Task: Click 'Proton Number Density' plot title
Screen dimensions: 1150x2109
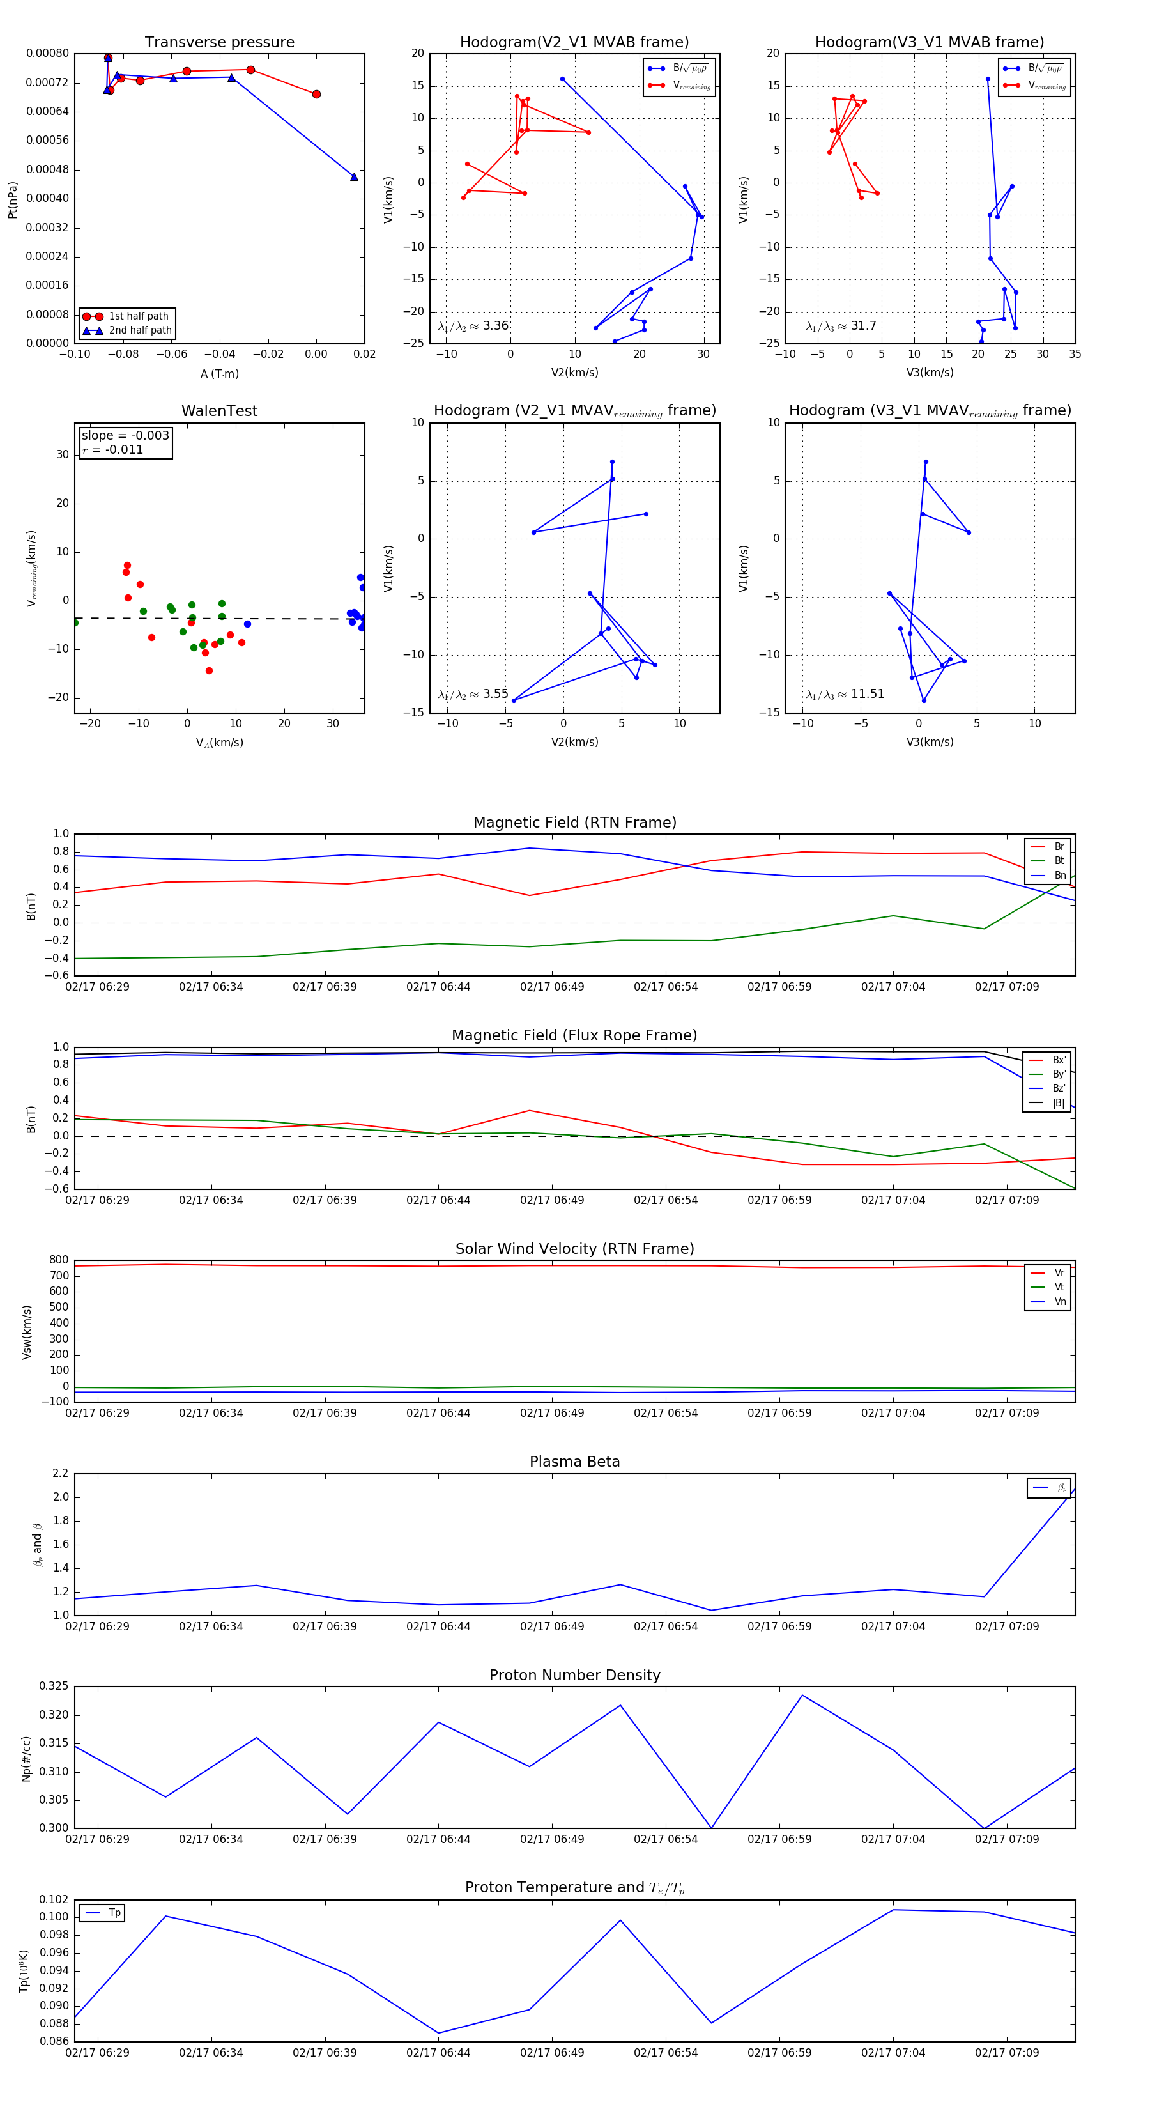Action: (574, 1674)
